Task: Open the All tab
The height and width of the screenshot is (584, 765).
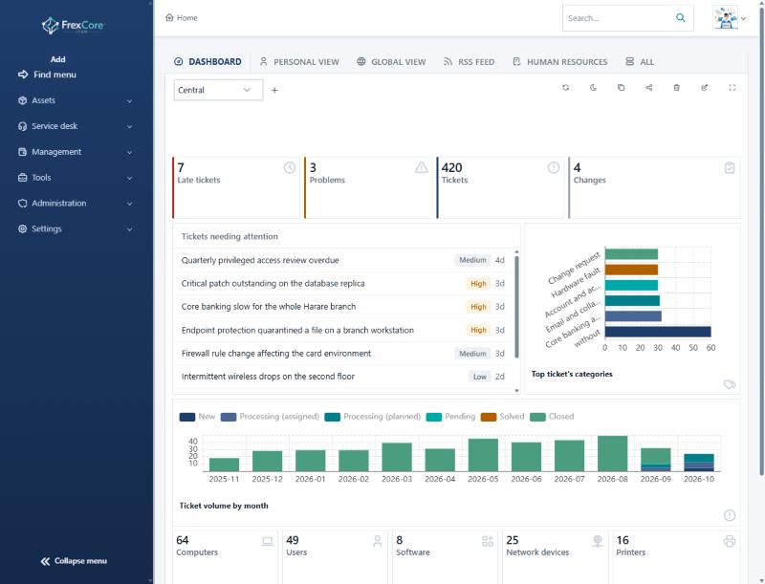Action: point(640,62)
